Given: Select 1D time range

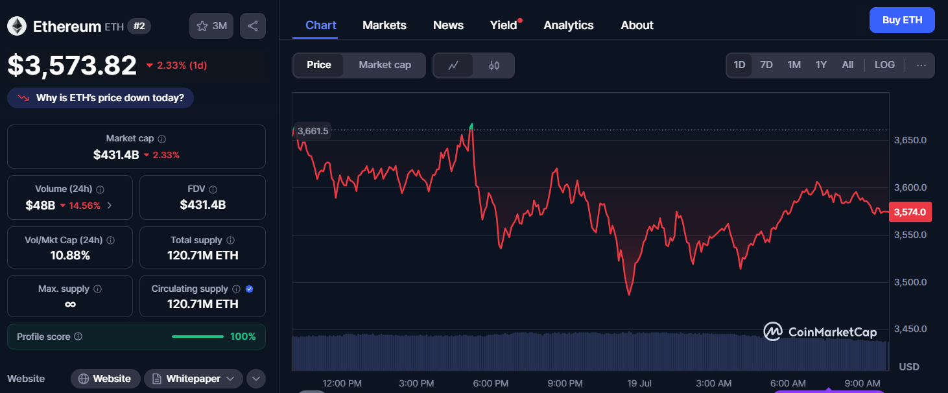Looking at the screenshot, I should [x=739, y=65].
